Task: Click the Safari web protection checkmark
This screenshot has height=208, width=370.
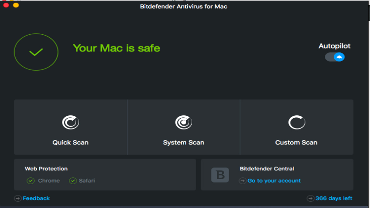Action: click(x=73, y=181)
